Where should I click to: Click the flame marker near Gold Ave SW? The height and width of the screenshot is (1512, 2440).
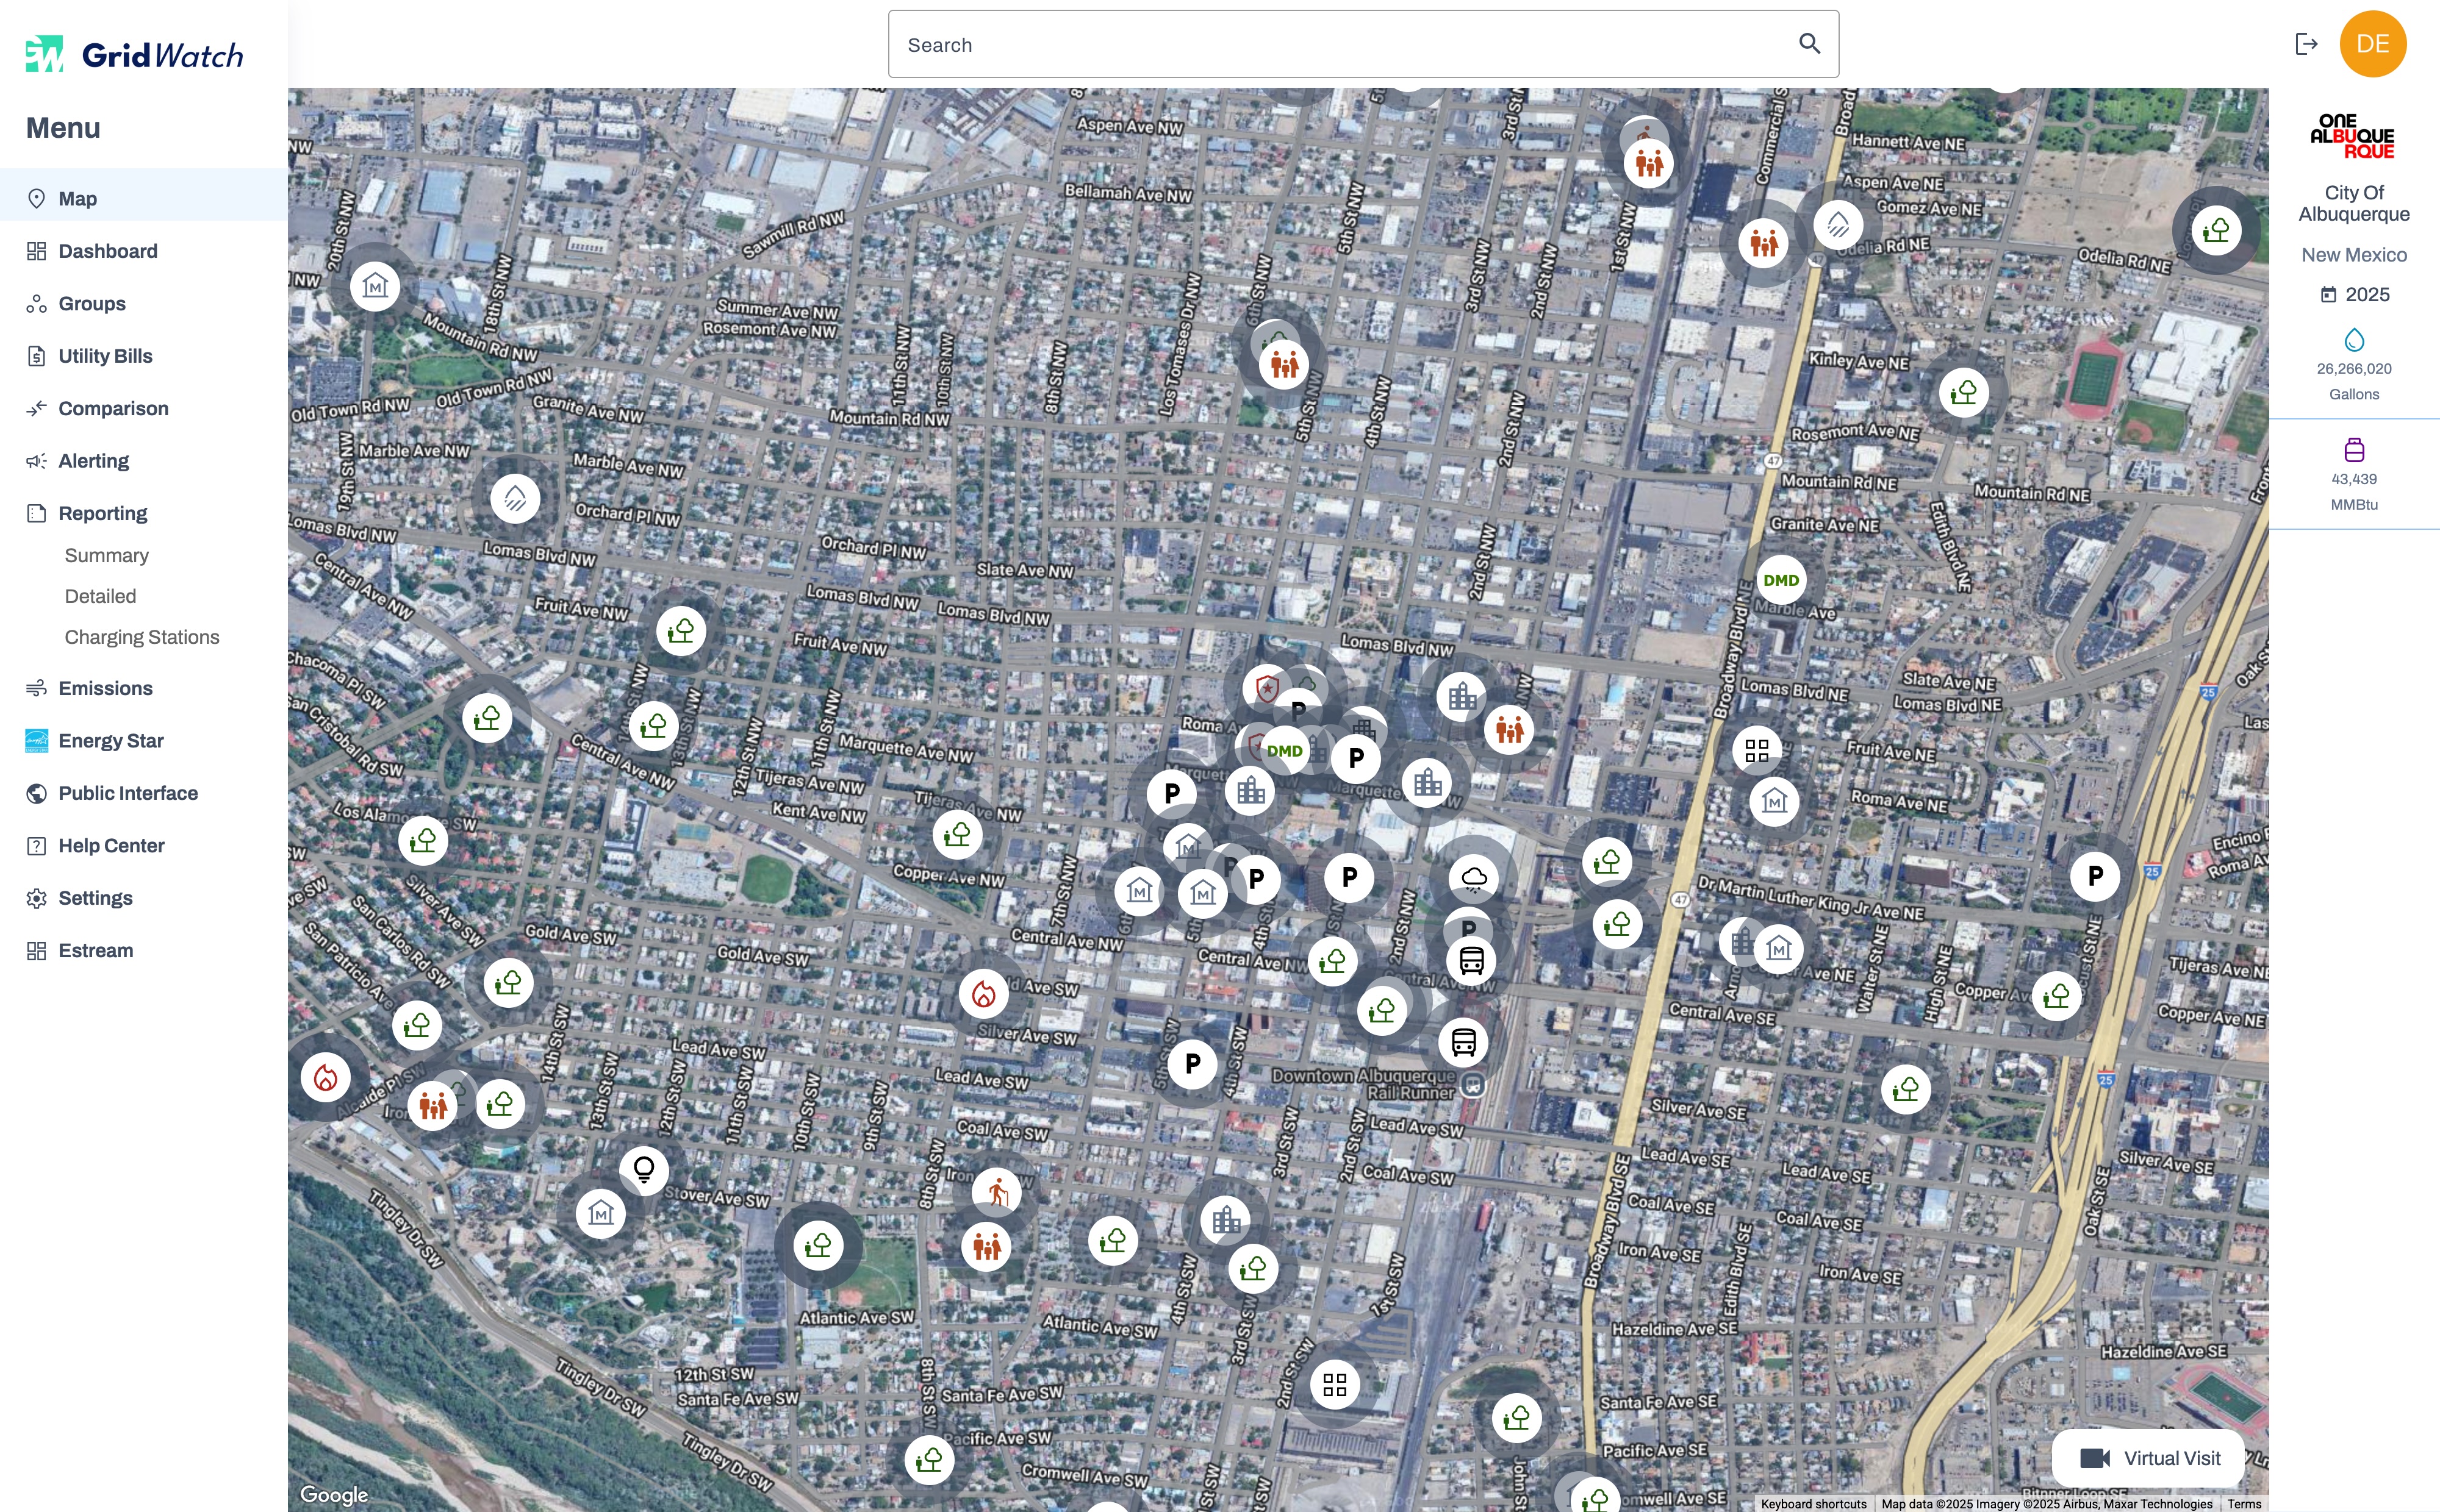coord(983,994)
